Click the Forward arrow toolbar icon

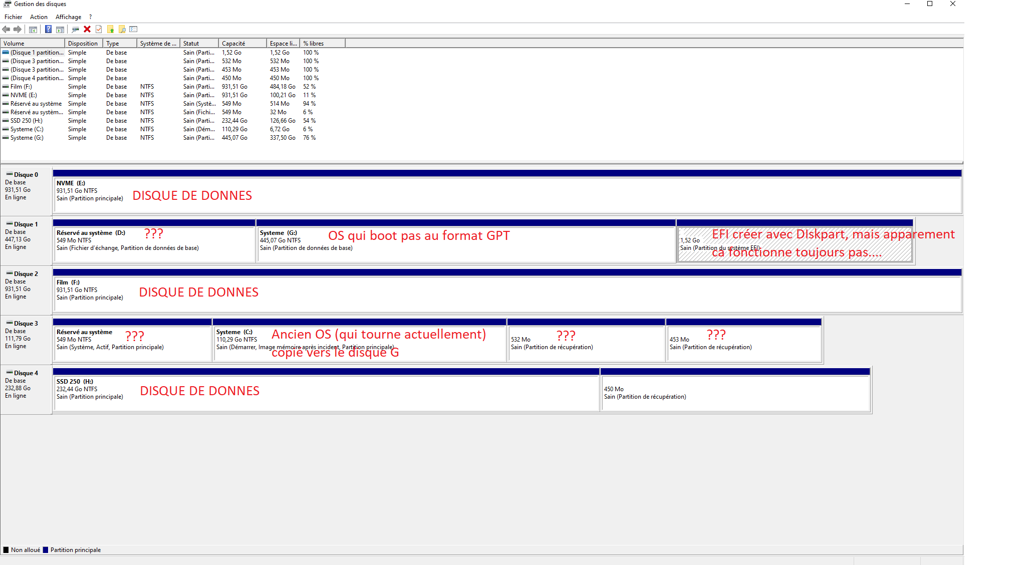click(x=18, y=30)
